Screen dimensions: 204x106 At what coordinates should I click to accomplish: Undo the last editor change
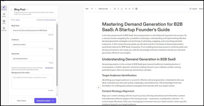pos(92,9)
